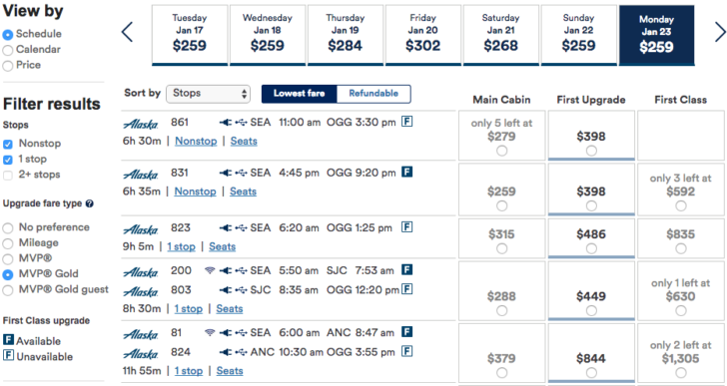Click Wi-Fi icon on flight 200
This screenshot has width=727, height=386.
[x=210, y=270]
